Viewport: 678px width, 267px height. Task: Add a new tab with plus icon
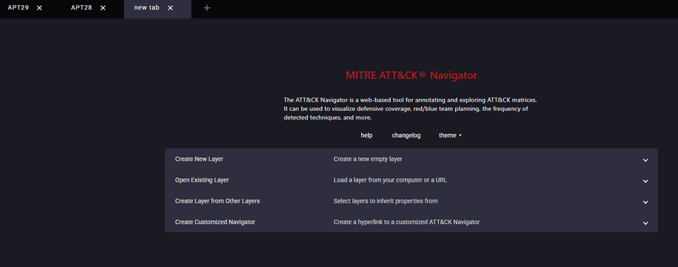click(207, 8)
